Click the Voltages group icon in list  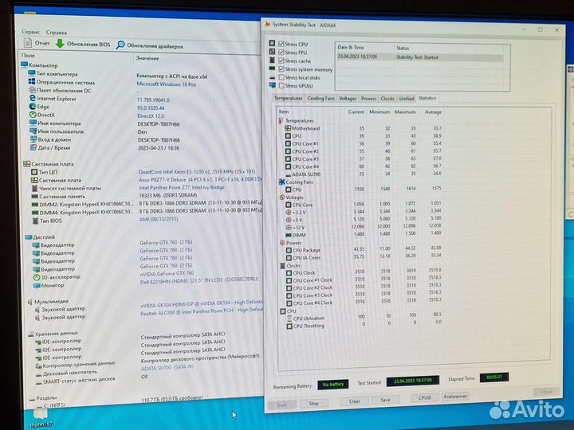(x=282, y=197)
